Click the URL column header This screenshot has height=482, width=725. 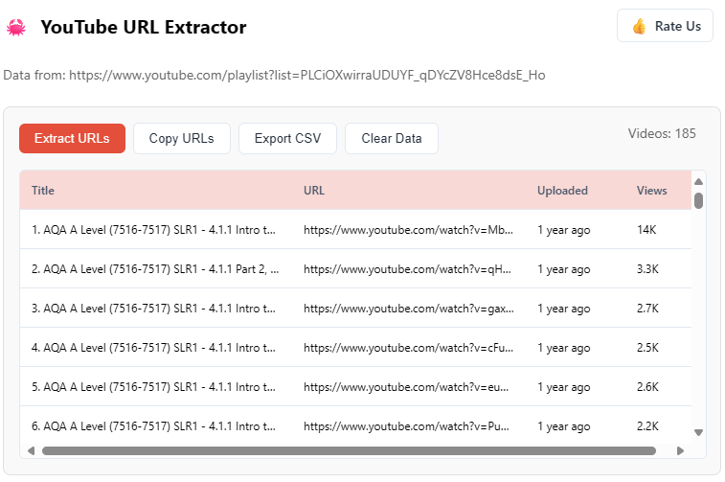tap(314, 191)
